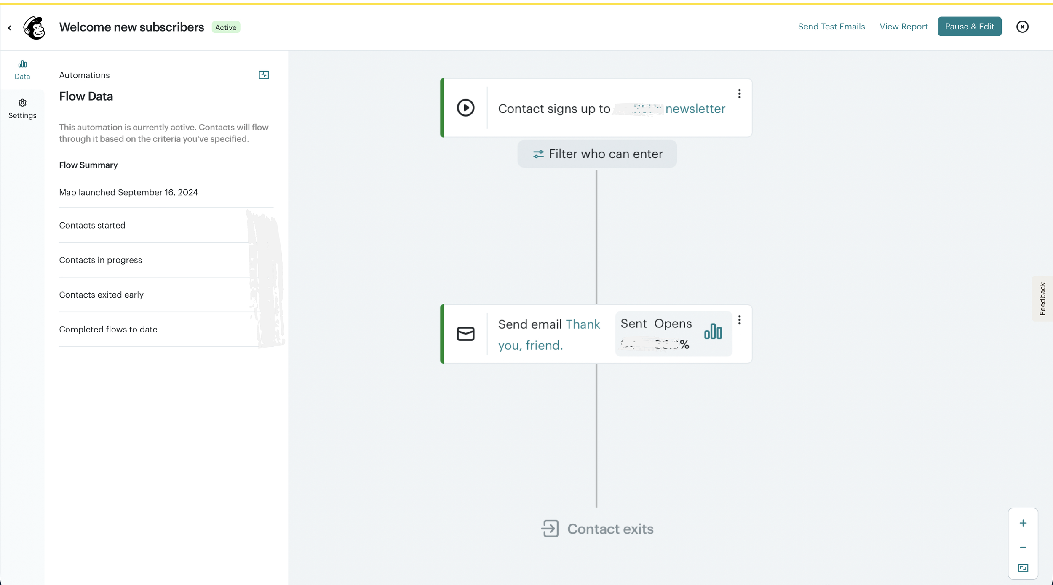Screen dimensions: 1053x585
Task: Collapse the Flow Data side panel
Action: (264, 75)
